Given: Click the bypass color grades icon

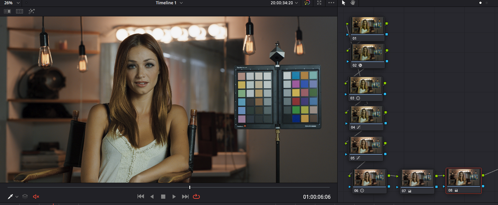Looking at the screenshot, I should click(x=307, y=3).
